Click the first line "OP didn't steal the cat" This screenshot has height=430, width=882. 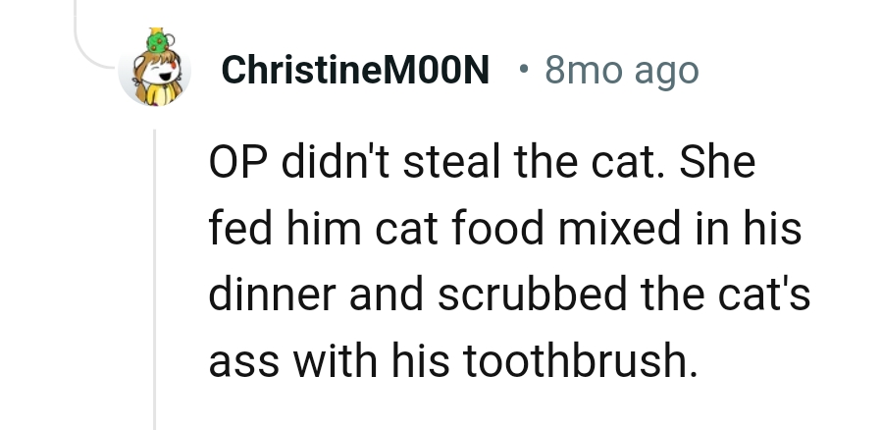click(x=481, y=163)
